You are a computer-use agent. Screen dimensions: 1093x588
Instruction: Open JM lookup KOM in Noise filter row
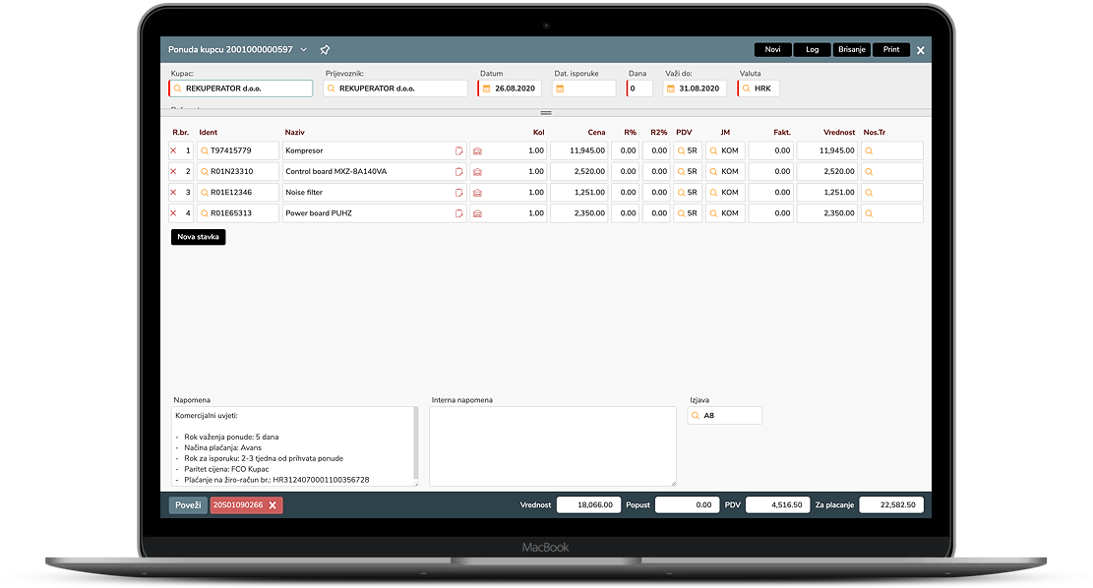click(x=713, y=193)
